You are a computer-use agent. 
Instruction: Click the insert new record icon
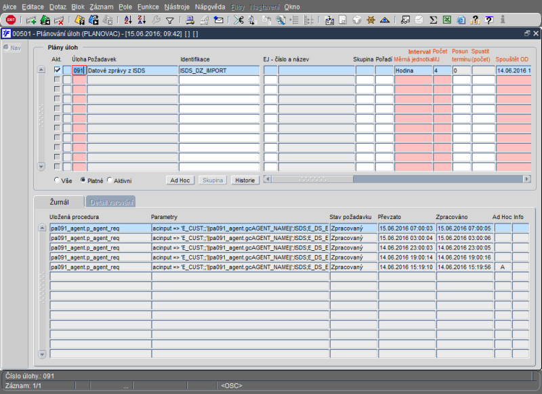coord(31,20)
